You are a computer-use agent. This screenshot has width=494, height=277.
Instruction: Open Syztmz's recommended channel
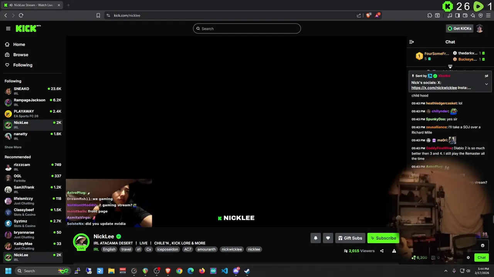pos(33,224)
